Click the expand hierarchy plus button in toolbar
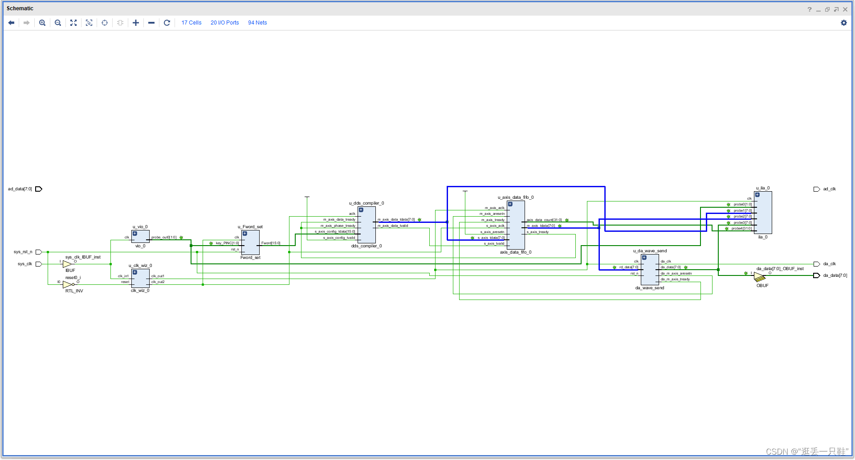The height and width of the screenshot is (460, 855). click(136, 23)
